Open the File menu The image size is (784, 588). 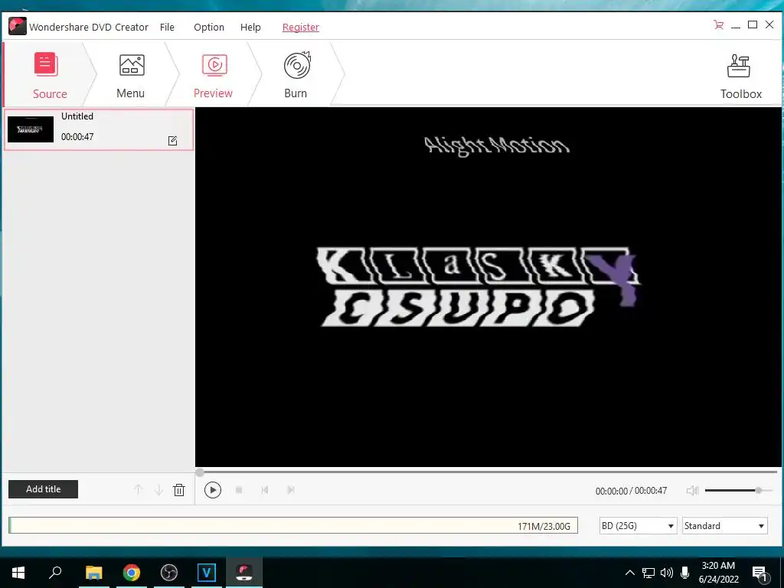point(167,27)
